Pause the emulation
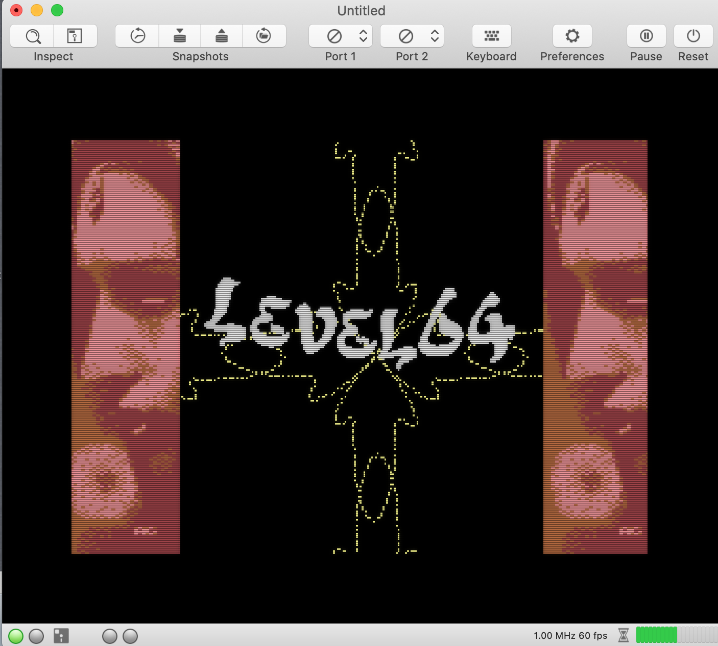The image size is (718, 646). coord(646,36)
